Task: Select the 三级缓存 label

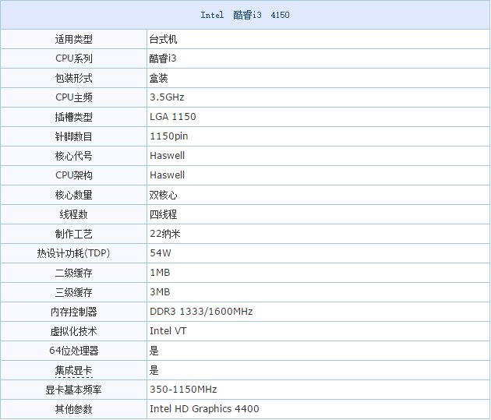Action: (73, 292)
